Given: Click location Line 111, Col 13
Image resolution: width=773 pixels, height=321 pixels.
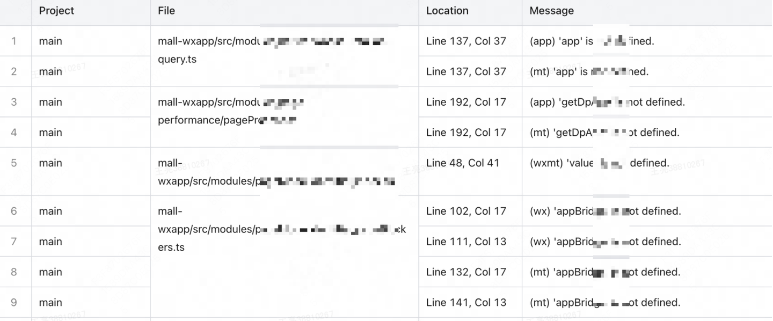Looking at the screenshot, I should pos(466,242).
